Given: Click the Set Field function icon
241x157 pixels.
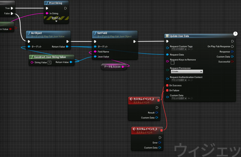Looking at the screenshot, I should (95, 33).
